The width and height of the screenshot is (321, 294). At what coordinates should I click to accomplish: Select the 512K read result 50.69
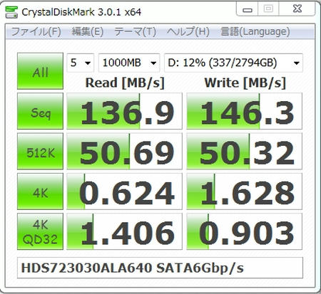(x=124, y=151)
